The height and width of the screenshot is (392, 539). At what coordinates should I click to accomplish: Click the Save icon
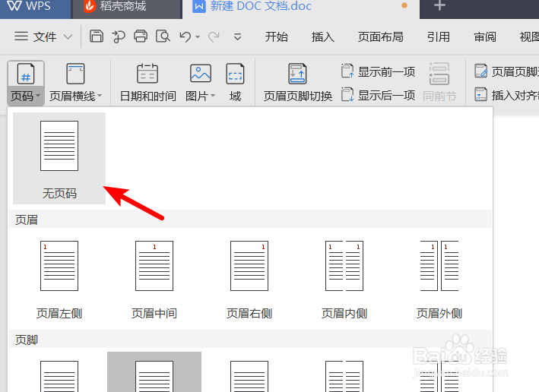97,36
